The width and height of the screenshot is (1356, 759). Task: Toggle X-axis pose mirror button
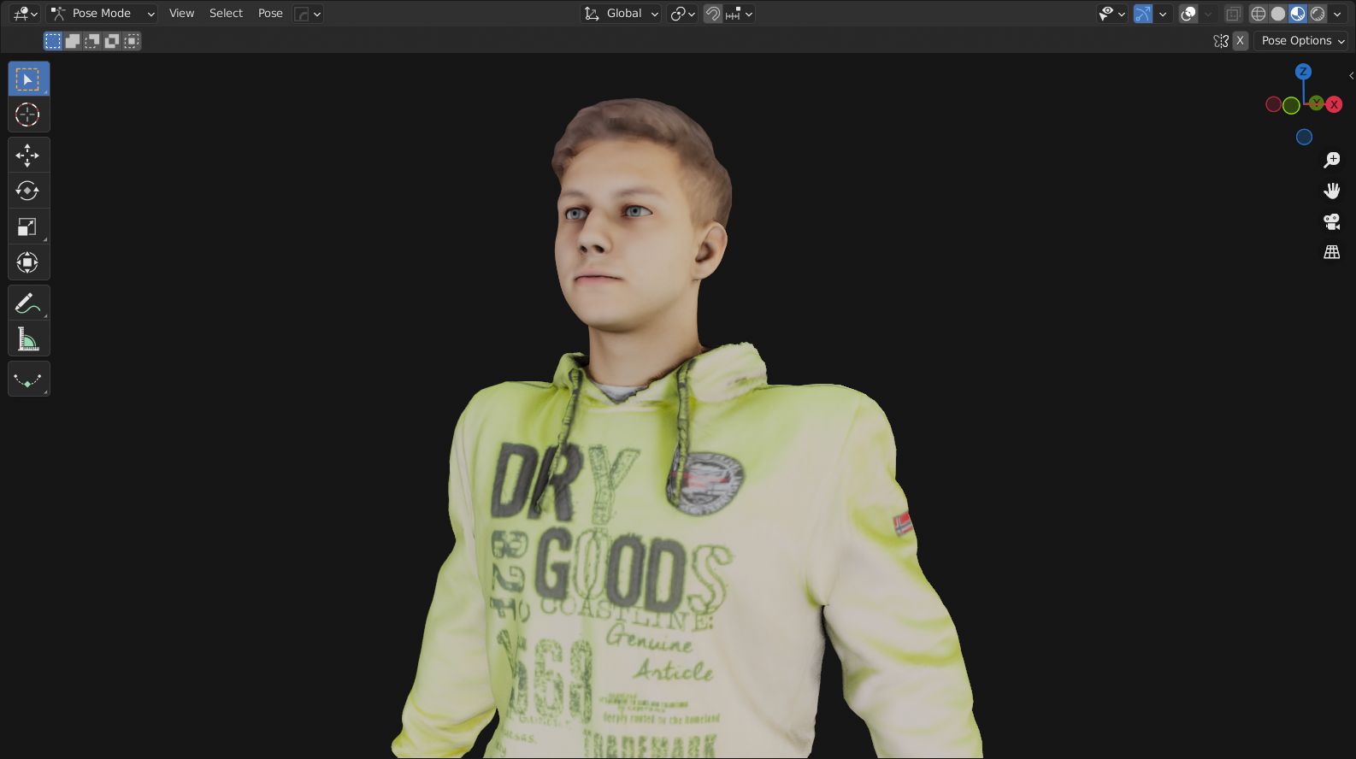coord(1240,41)
